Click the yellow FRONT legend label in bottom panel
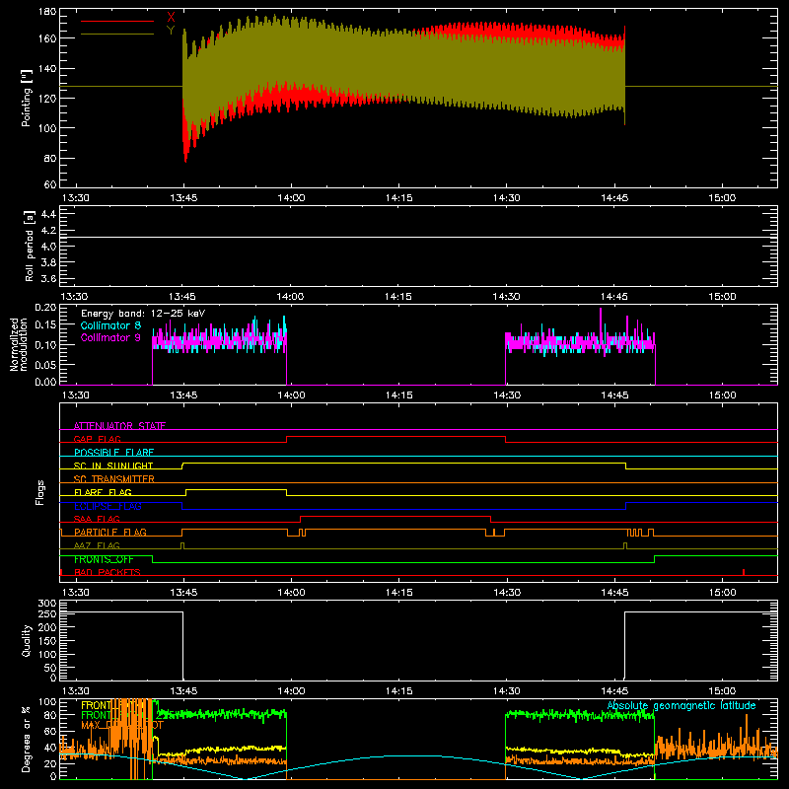The height and width of the screenshot is (789, 789). point(96,705)
